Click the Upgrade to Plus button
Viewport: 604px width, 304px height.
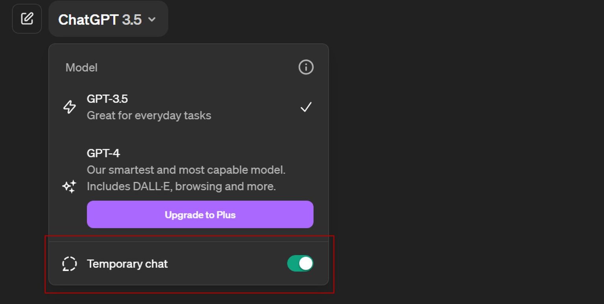pyautogui.click(x=200, y=214)
